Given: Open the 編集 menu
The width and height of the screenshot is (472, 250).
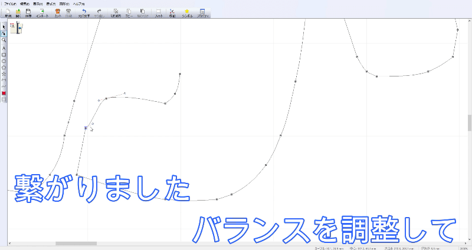Looking at the screenshot, I should pyautogui.click(x=24, y=4).
